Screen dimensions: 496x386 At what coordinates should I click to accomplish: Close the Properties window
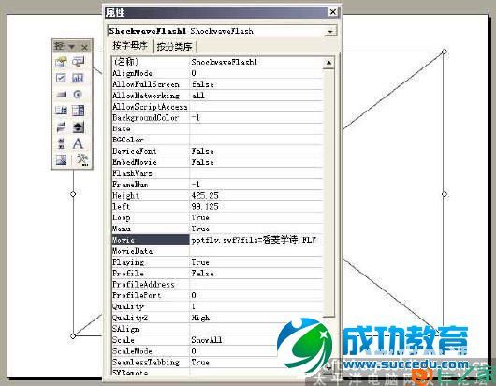pos(333,12)
